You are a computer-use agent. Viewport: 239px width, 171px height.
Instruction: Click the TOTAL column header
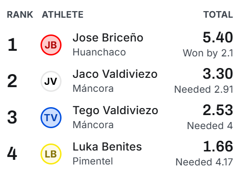[x=218, y=14]
